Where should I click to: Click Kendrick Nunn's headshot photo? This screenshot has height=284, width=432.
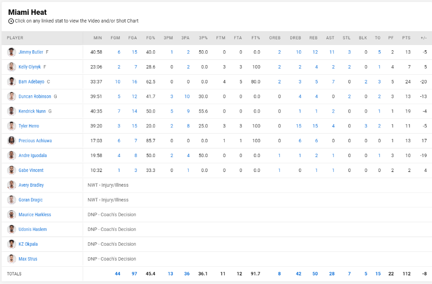[x=12, y=111]
